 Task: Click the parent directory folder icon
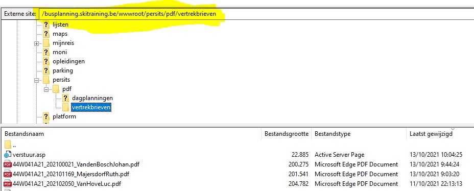point(8,145)
